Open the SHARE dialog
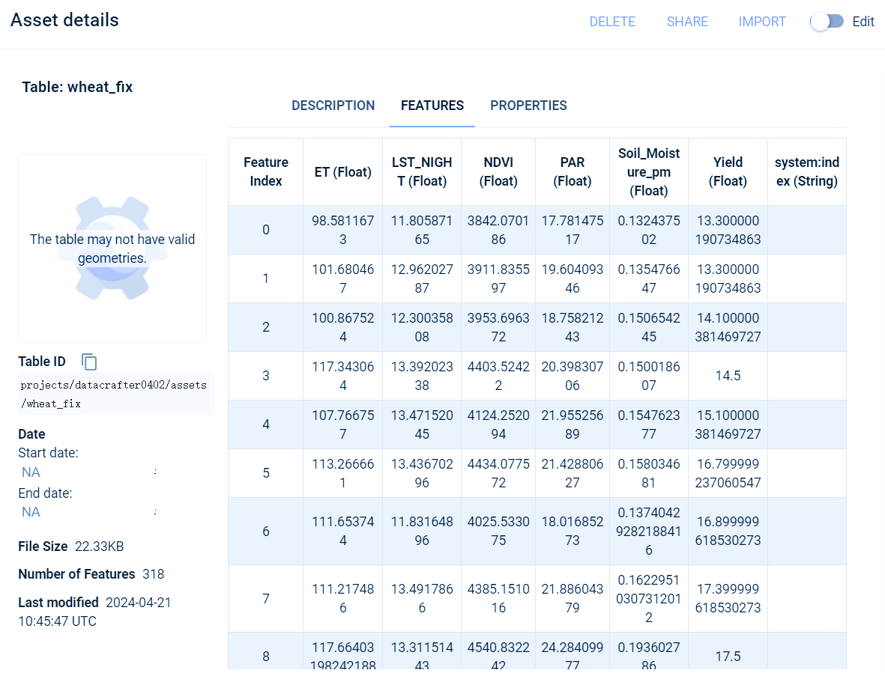 (686, 22)
